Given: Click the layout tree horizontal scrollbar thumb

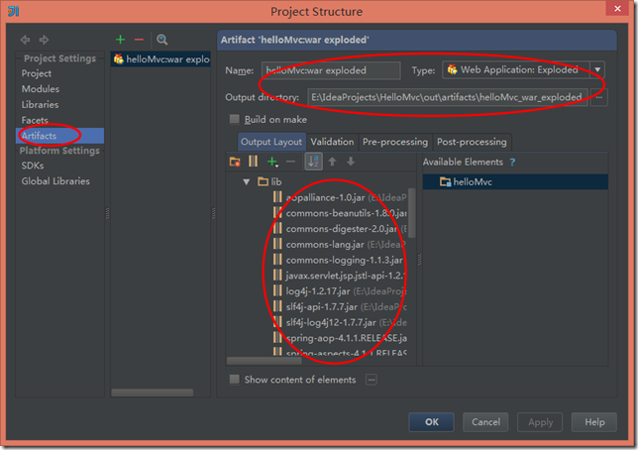Looking at the screenshot, I should [x=265, y=361].
